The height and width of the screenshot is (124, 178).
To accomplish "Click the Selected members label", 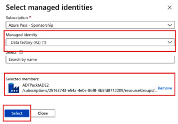I will 19,79.
